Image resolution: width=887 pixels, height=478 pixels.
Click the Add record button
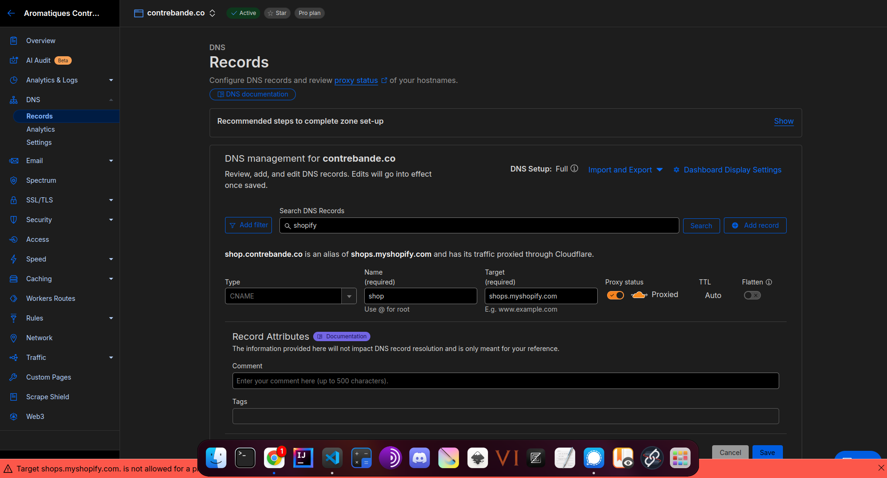(x=755, y=225)
